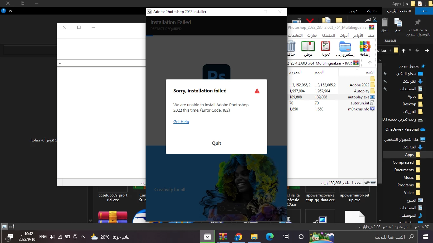The image size is (433, 243).
Task: Click WinRAR's up one level arrow
Action: (x=370, y=63)
